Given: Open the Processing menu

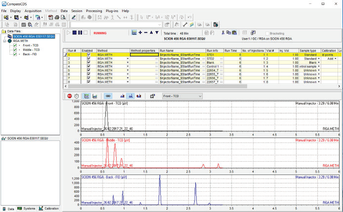Looking at the screenshot, I should click(94, 10).
